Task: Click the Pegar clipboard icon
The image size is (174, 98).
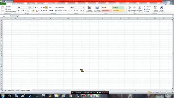Action: 3,8
